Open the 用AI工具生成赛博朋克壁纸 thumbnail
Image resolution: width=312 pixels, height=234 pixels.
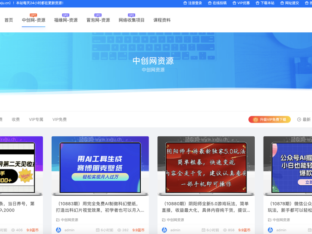[100, 166]
